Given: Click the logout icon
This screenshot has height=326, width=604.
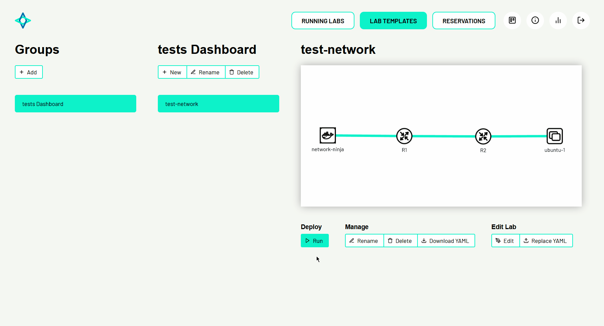Looking at the screenshot, I should tap(581, 21).
